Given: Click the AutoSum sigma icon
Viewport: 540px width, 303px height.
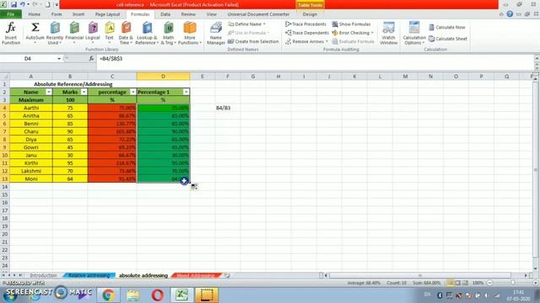Looking at the screenshot, I should [35, 28].
